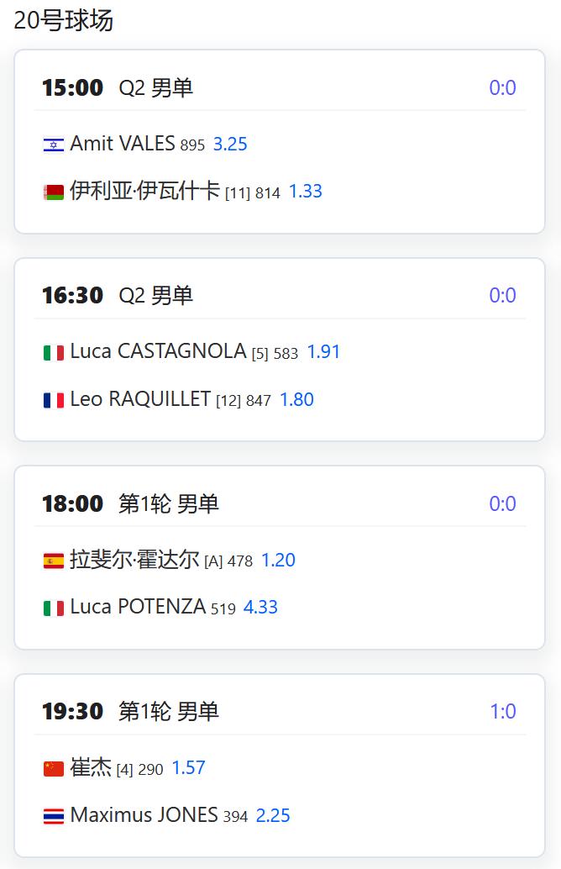Click the Israel flag next to Amit VALES

coord(54,145)
